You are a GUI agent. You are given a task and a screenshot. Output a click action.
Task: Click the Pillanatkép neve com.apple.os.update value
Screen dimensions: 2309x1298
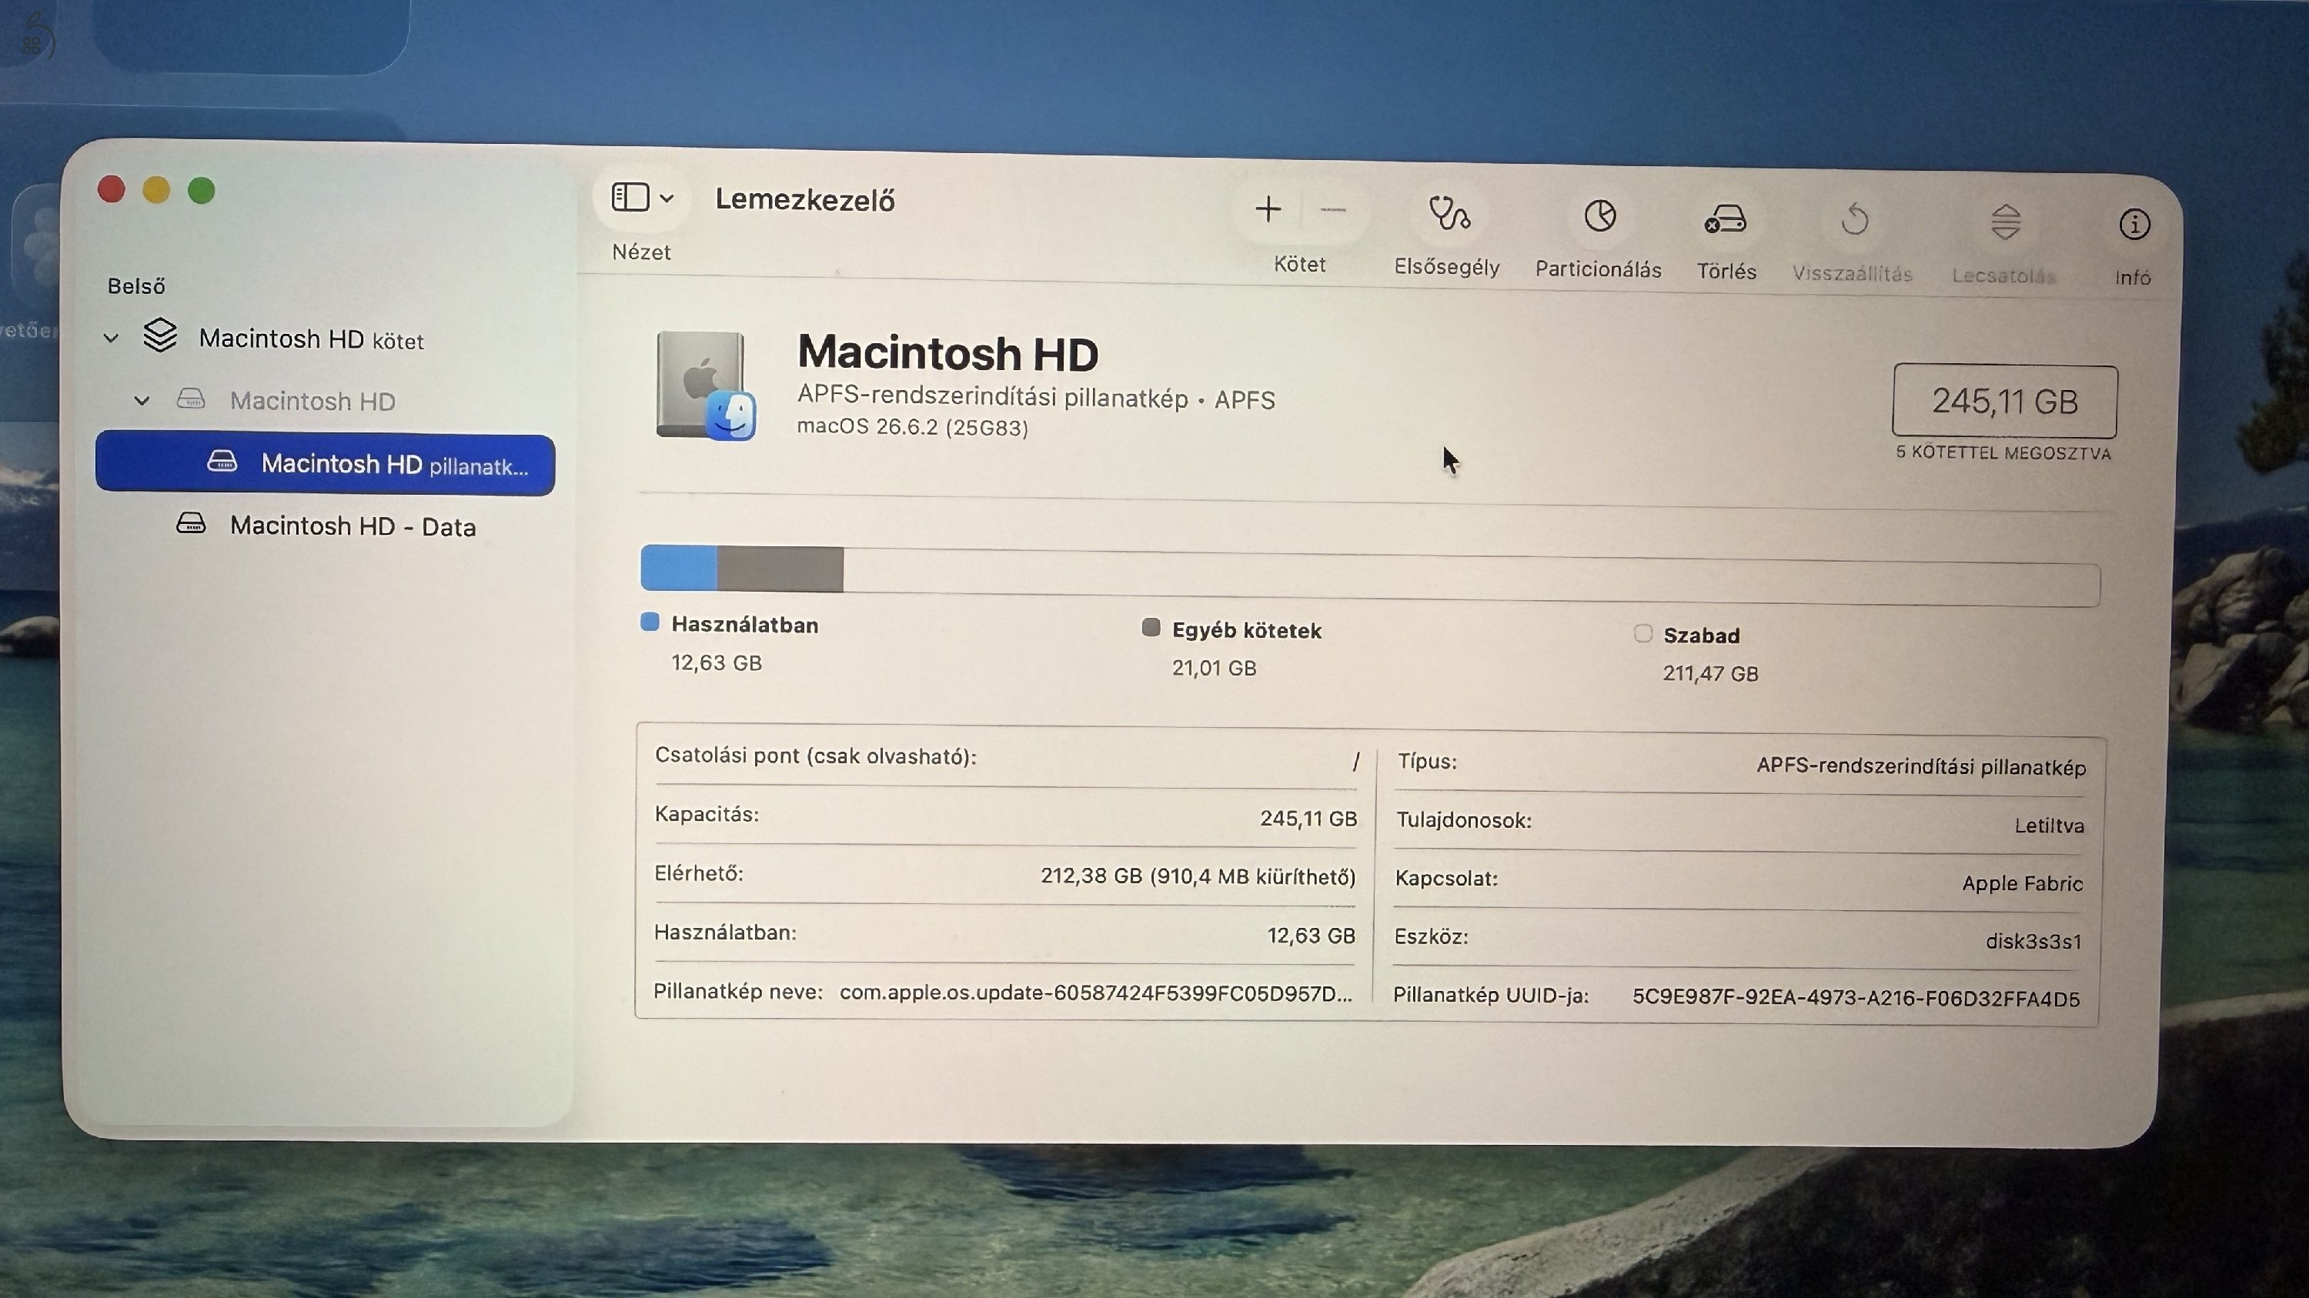coord(1095,993)
